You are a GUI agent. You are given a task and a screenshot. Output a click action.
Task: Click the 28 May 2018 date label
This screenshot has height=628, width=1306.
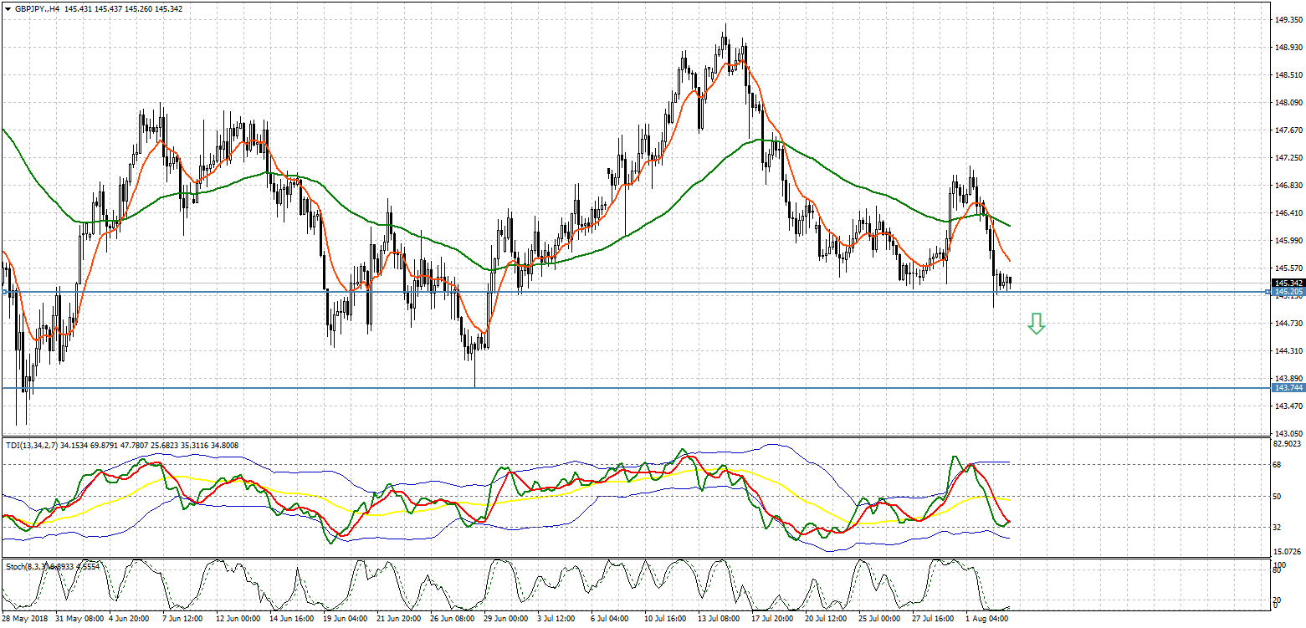click(25, 620)
